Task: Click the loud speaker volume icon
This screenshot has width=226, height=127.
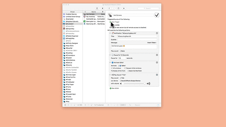Action: pyautogui.click(x=148, y=84)
